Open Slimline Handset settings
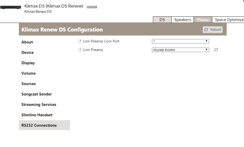Image resolution: width=244 pixels, height=147 pixels. point(37,115)
